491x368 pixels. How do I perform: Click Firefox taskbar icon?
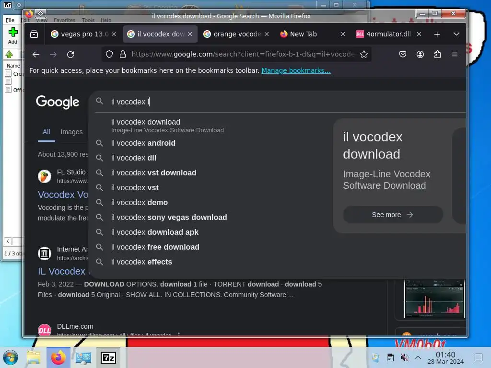pos(58,357)
